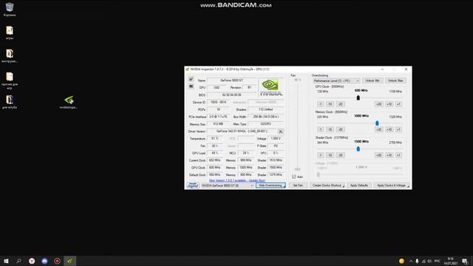473x266 pixels.
Task: Open driver profile settings tool icon
Action: pyautogui.click(x=281, y=132)
